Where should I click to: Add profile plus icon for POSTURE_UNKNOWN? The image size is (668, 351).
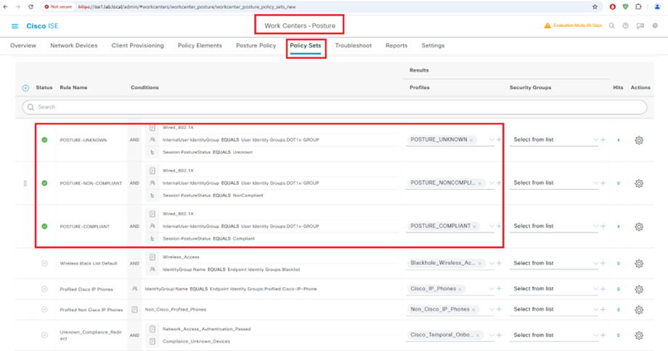tap(499, 140)
